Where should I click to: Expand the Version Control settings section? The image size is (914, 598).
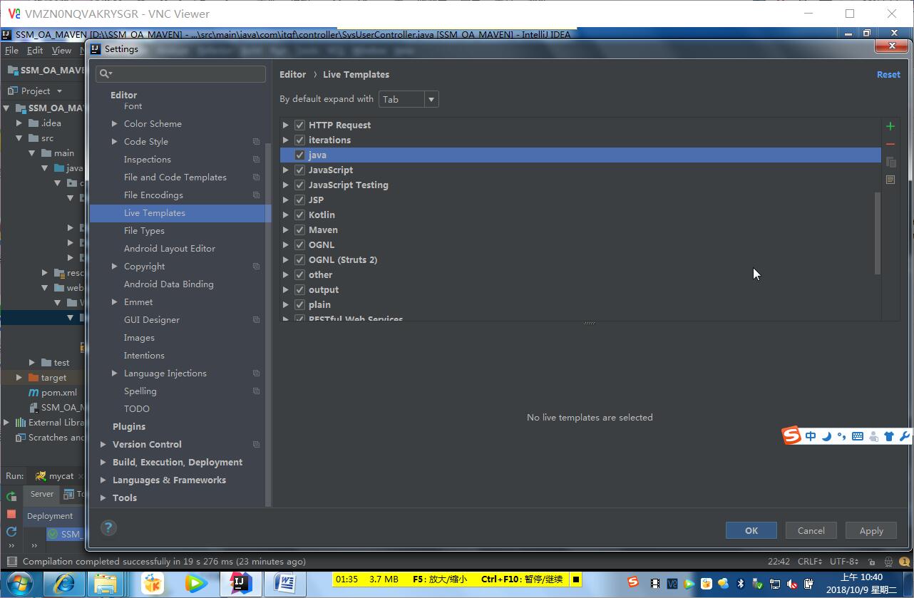pos(103,445)
